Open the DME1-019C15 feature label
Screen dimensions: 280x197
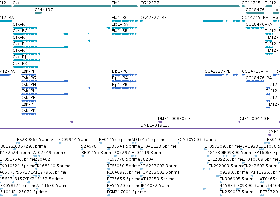point(155,125)
